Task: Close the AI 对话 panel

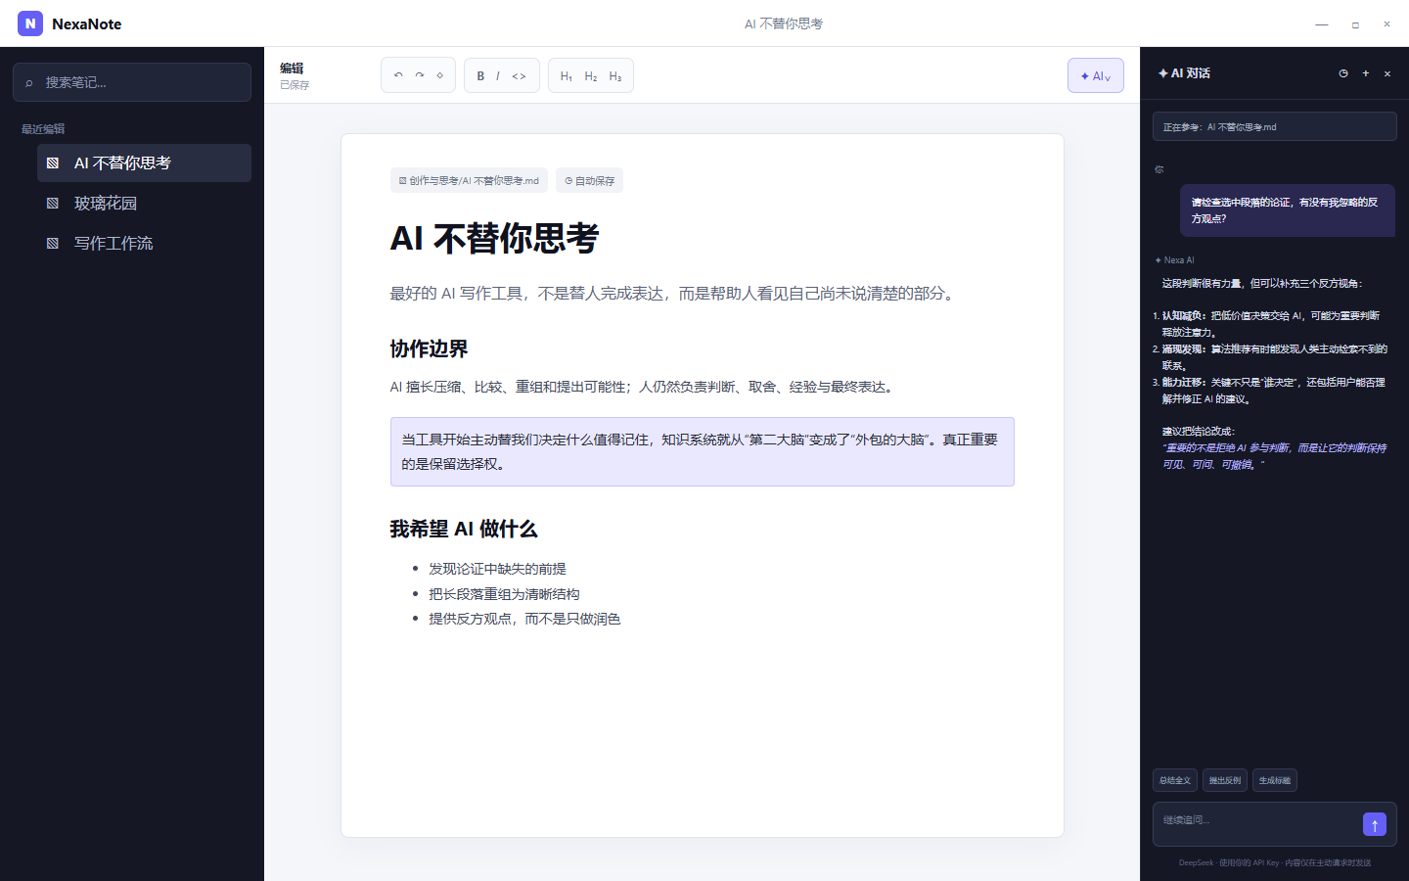Action: [1387, 73]
